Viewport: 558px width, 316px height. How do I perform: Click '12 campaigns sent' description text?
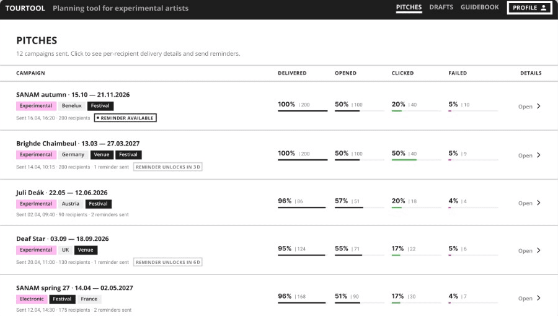coord(128,54)
